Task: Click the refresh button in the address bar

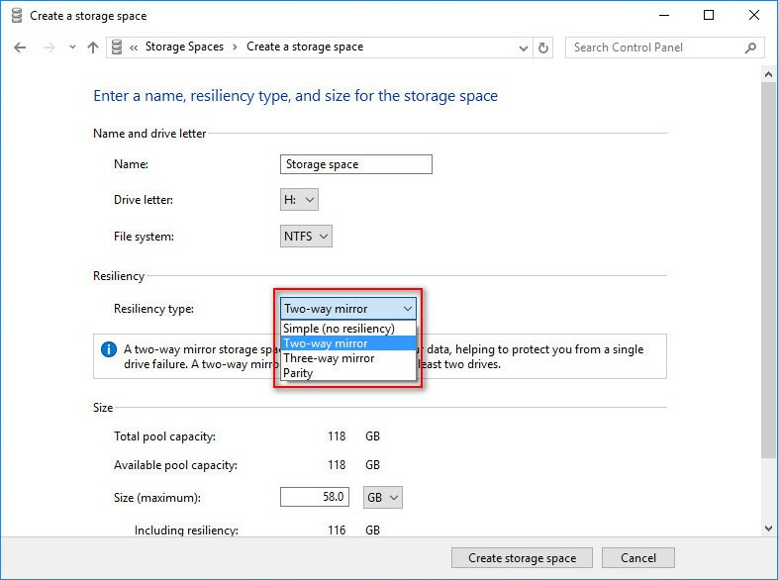Action: point(543,48)
